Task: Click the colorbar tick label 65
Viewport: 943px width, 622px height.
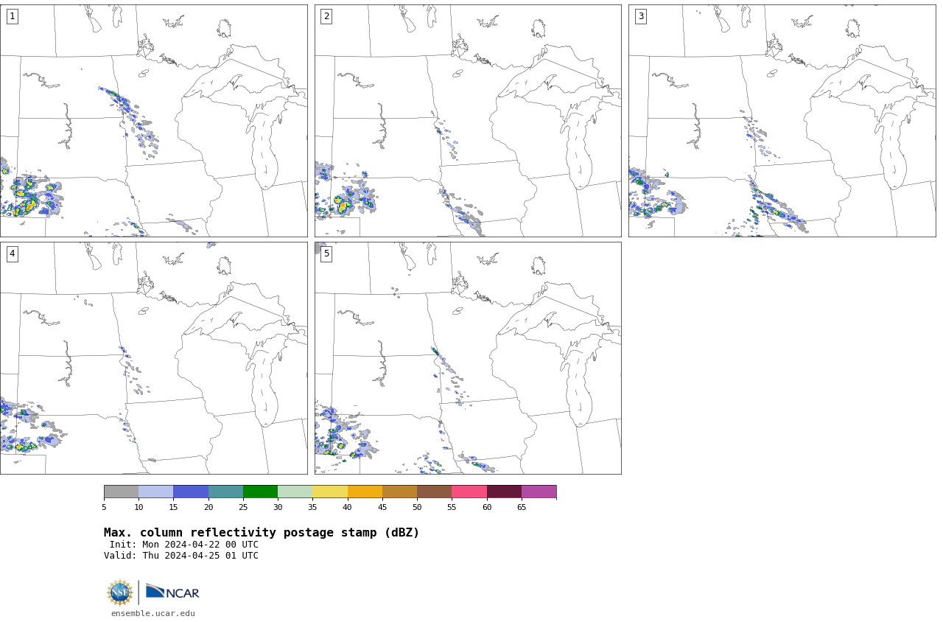Action: (x=522, y=507)
